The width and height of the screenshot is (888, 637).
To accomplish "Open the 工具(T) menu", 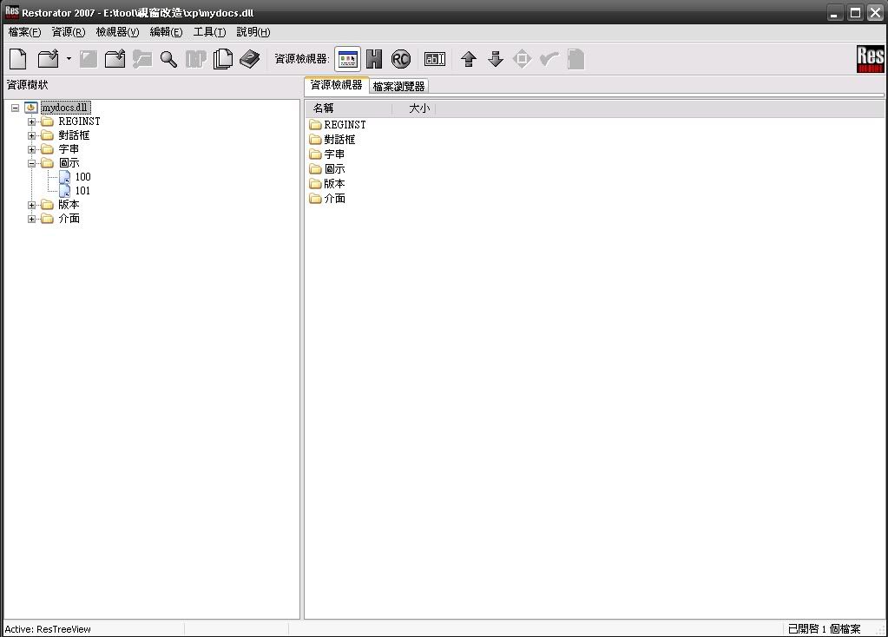I will [209, 32].
